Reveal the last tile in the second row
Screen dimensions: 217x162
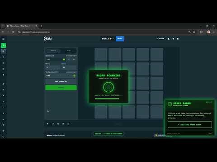[x=157, y=69]
